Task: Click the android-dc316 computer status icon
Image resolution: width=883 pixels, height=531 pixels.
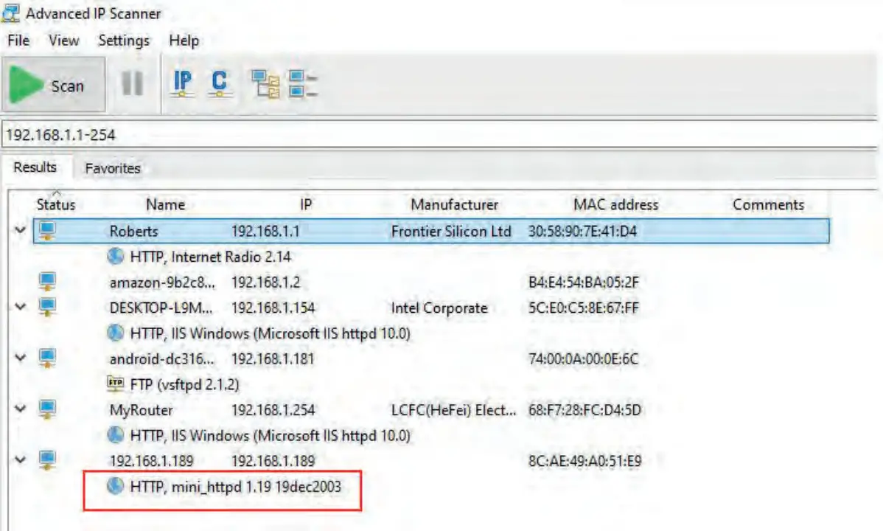Action: click(47, 358)
